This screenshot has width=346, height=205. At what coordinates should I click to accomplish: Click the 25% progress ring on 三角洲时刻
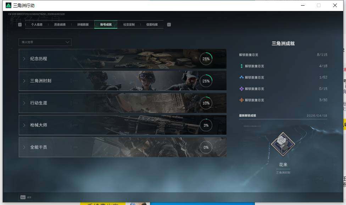point(206,81)
